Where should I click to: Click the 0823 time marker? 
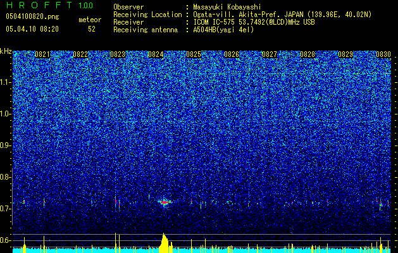pyautogui.click(x=118, y=54)
